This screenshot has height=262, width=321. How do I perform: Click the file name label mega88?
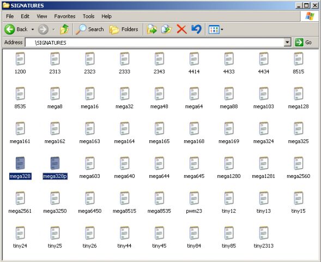pyautogui.click(x=229, y=106)
